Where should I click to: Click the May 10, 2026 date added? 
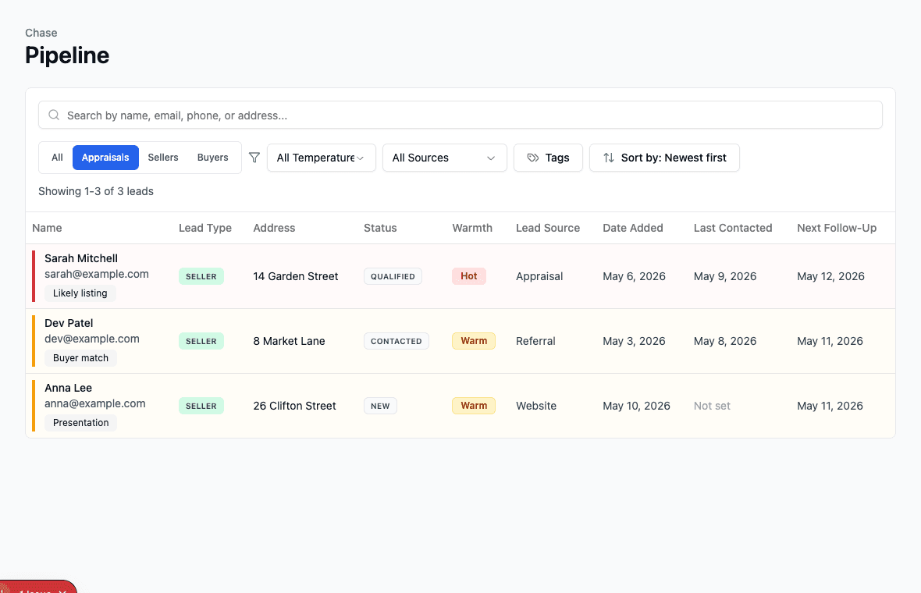click(x=636, y=406)
